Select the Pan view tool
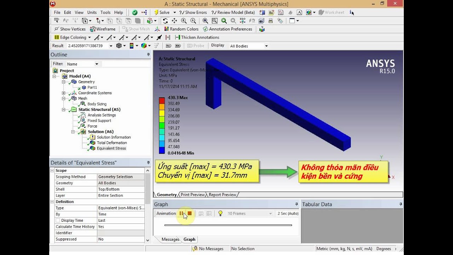Screen dimensions: 453x255 coord(174,21)
